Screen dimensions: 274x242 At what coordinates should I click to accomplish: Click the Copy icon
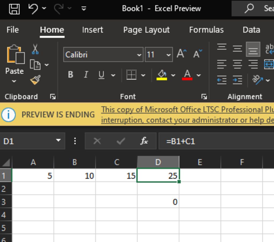tap(35, 65)
